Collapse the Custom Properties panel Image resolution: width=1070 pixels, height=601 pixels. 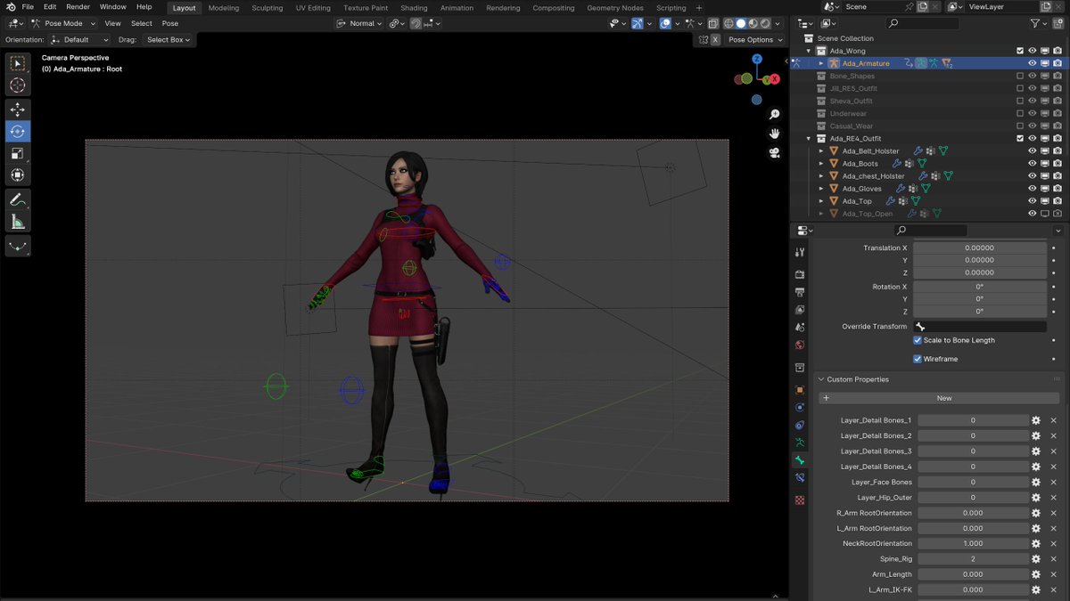(x=821, y=379)
